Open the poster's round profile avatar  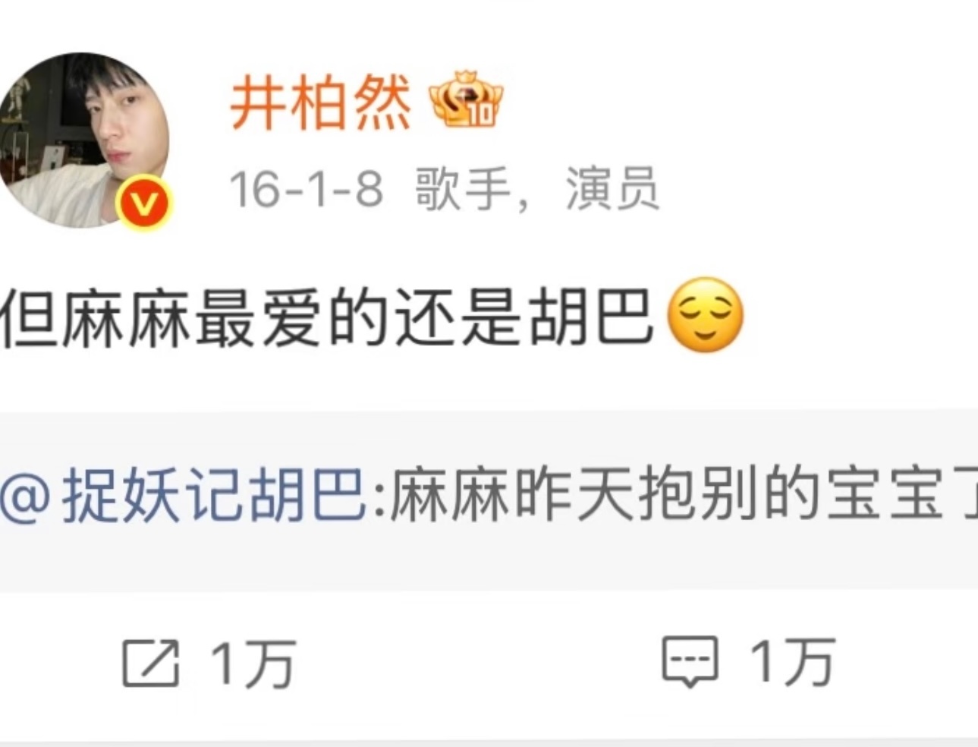pyautogui.click(x=82, y=140)
